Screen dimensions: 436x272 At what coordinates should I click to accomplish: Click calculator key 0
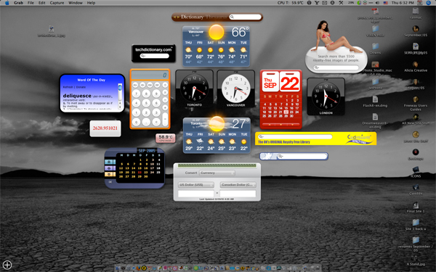click(136, 122)
